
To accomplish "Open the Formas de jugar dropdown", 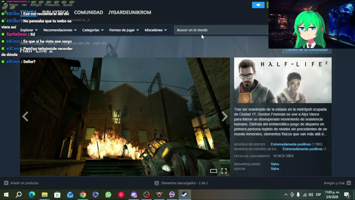I will click(x=124, y=30).
